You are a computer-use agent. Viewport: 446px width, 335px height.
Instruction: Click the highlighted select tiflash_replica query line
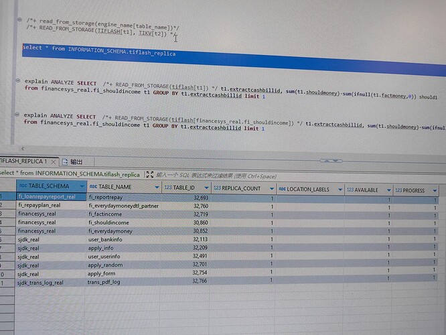pyautogui.click(x=99, y=52)
